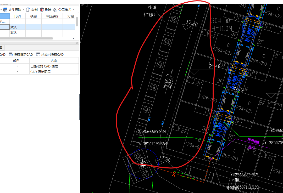
Task: Click the 21.40 elevation label
Action: 215,67
